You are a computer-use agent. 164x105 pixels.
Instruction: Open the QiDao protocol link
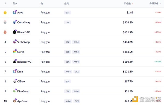(x=21, y=81)
